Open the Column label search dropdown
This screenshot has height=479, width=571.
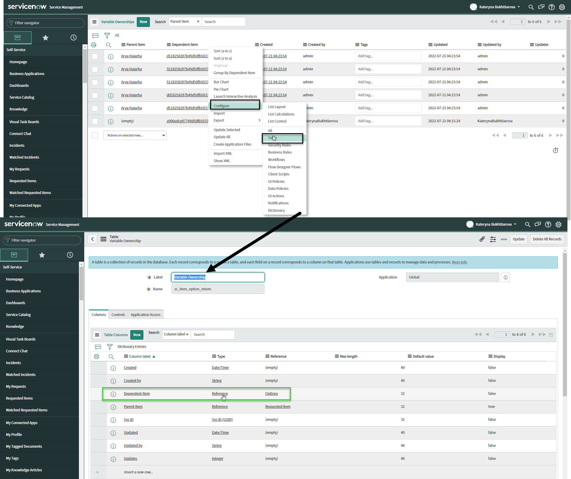coord(176,334)
